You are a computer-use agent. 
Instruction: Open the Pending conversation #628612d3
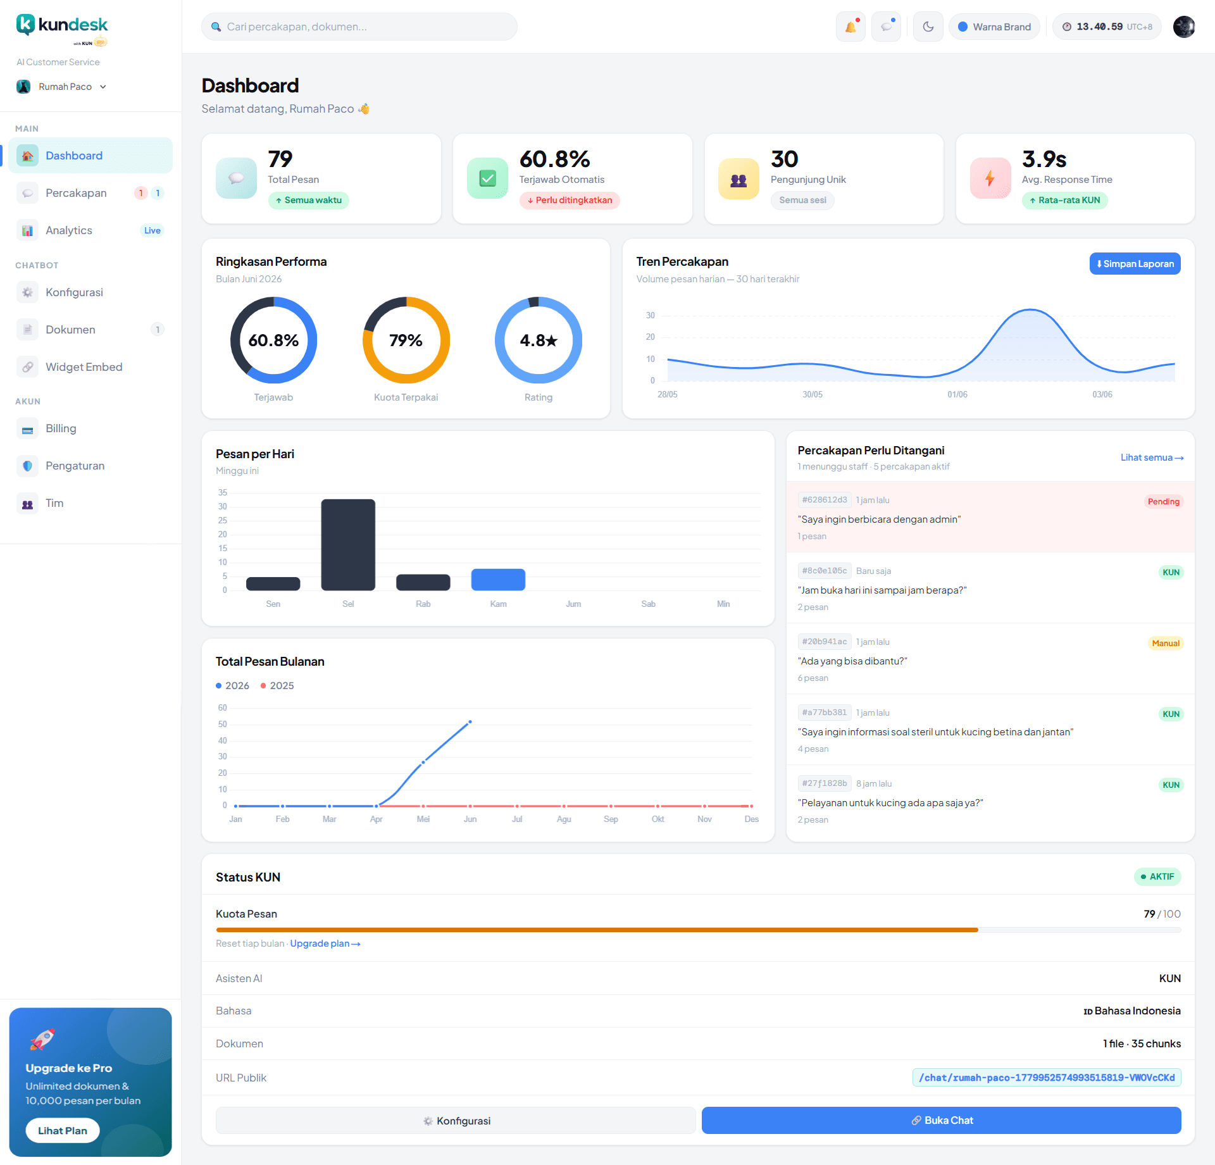(x=990, y=517)
